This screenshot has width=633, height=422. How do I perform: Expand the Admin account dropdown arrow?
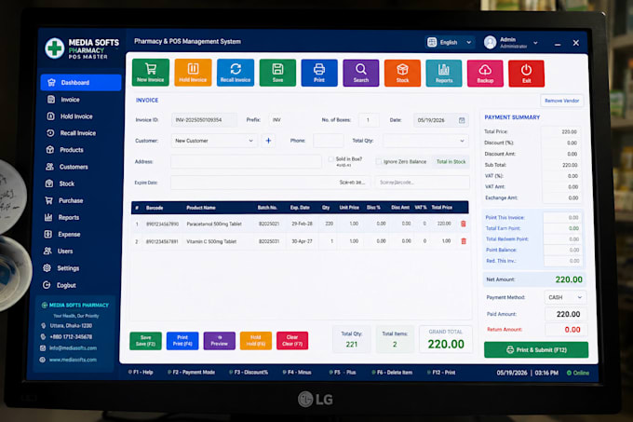(535, 43)
